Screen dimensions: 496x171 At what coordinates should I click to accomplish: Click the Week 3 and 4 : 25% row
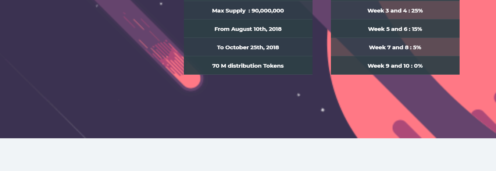click(395, 10)
